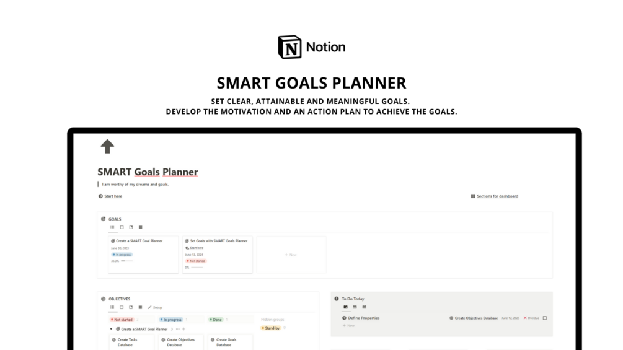623x350 pixels.
Task: Check the Define Properties task checkbox
Action: pyautogui.click(x=544, y=318)
